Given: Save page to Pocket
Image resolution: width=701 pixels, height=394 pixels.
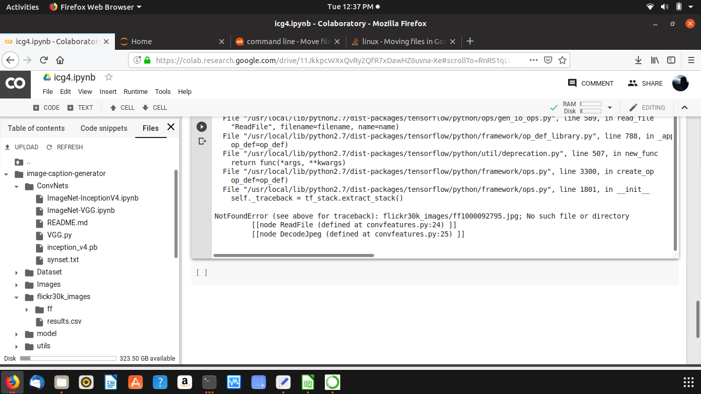Looking at the screenshot, I should (x=548, y=60).
